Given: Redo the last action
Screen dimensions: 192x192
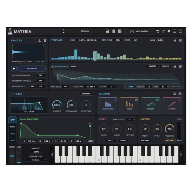Looking at the screenshot, I should [164, 31].
